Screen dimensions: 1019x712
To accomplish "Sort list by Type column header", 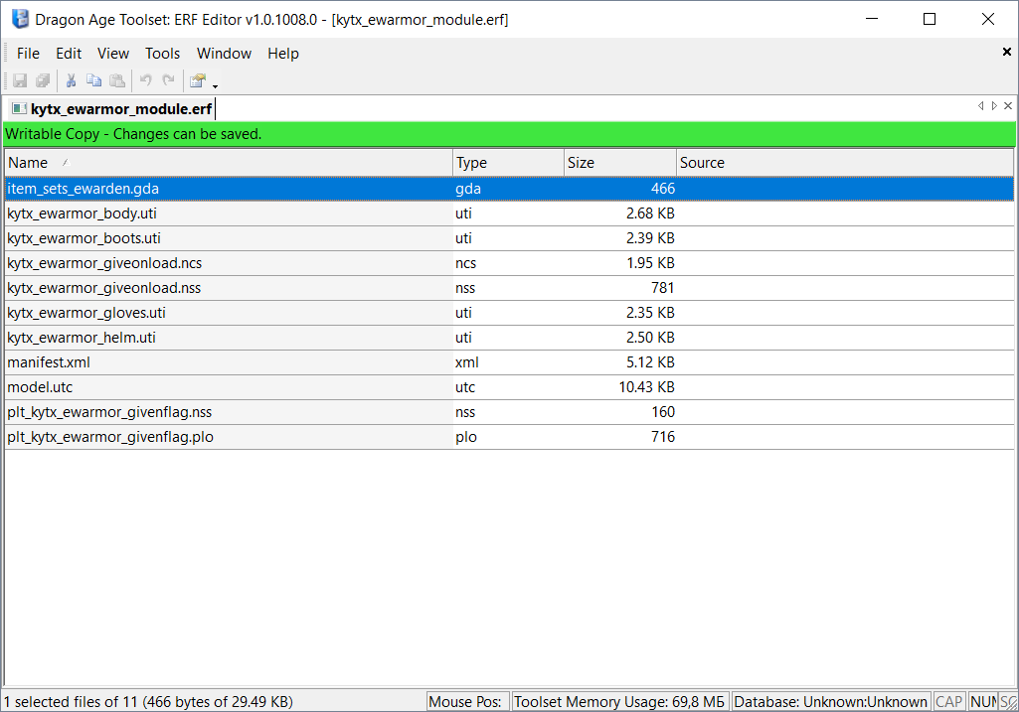I will (508, 163).
